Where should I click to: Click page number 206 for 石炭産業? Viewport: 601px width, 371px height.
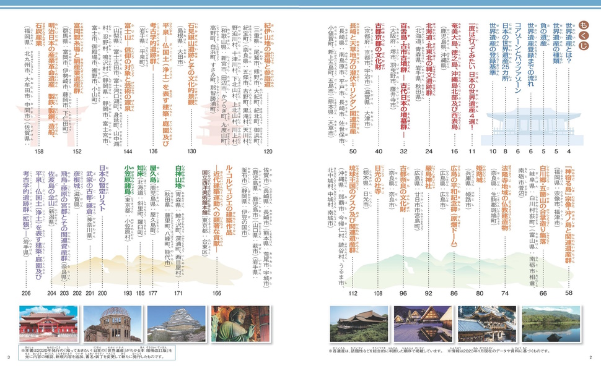point(26,292)
